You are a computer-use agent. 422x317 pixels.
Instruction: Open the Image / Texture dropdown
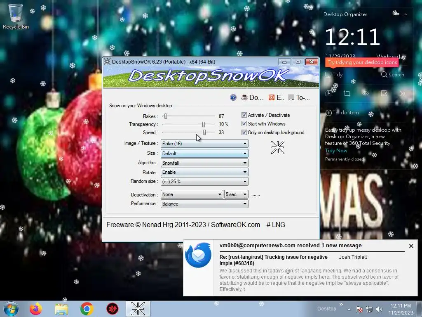204,144
